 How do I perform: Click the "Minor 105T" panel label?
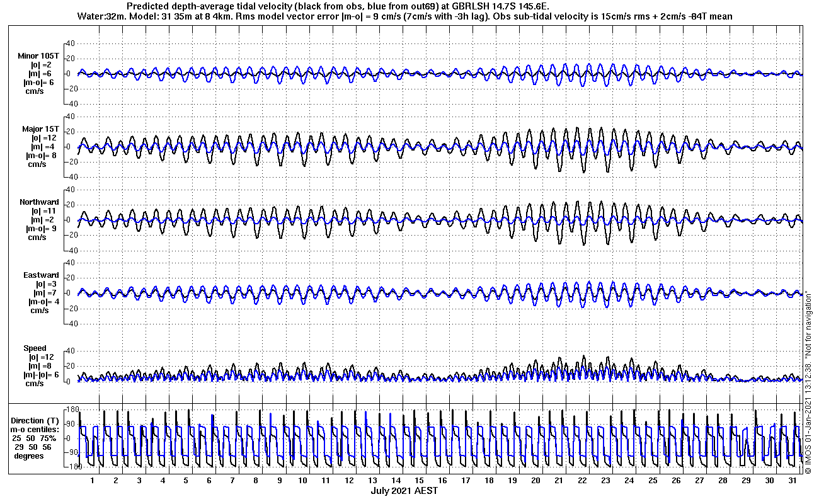coord(39,55)
